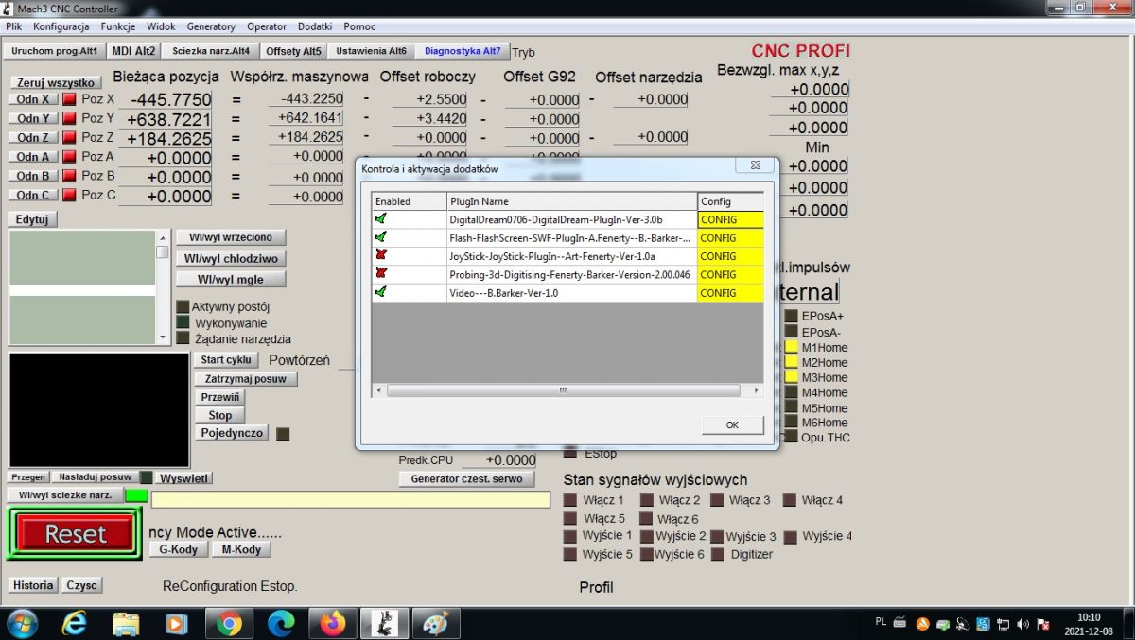Screen dimensions: 1135x640
Task: Open the Plik menu
Action: click(x=13, y=26)
